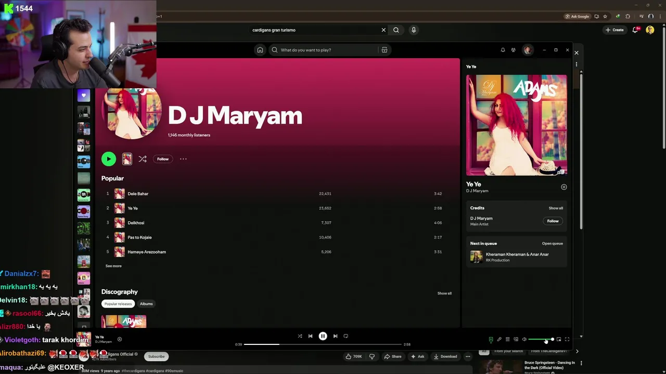Skip to next track
This screenshot has width=666, height=374.
(335, 336)
